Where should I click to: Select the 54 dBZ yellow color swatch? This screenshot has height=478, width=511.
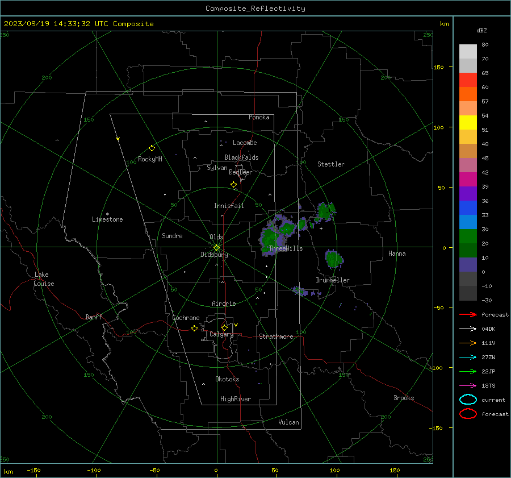[x=468, y=122]
